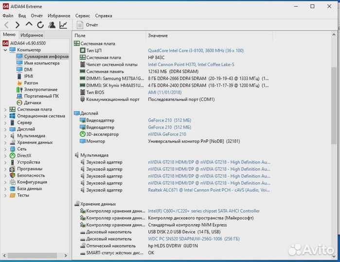Open the nVIDIA GeForce 210 3D accelerator link
Image resolution: width=340 pixels, height=262 pixels.
click(167, 134)
